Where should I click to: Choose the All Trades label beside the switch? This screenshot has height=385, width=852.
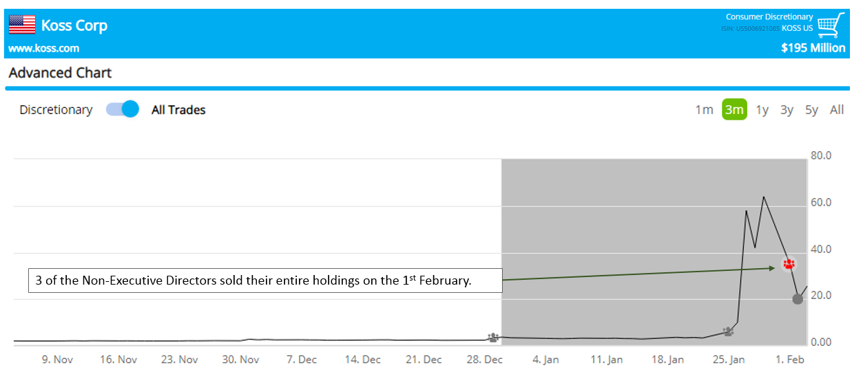click(x=178, y=110)
